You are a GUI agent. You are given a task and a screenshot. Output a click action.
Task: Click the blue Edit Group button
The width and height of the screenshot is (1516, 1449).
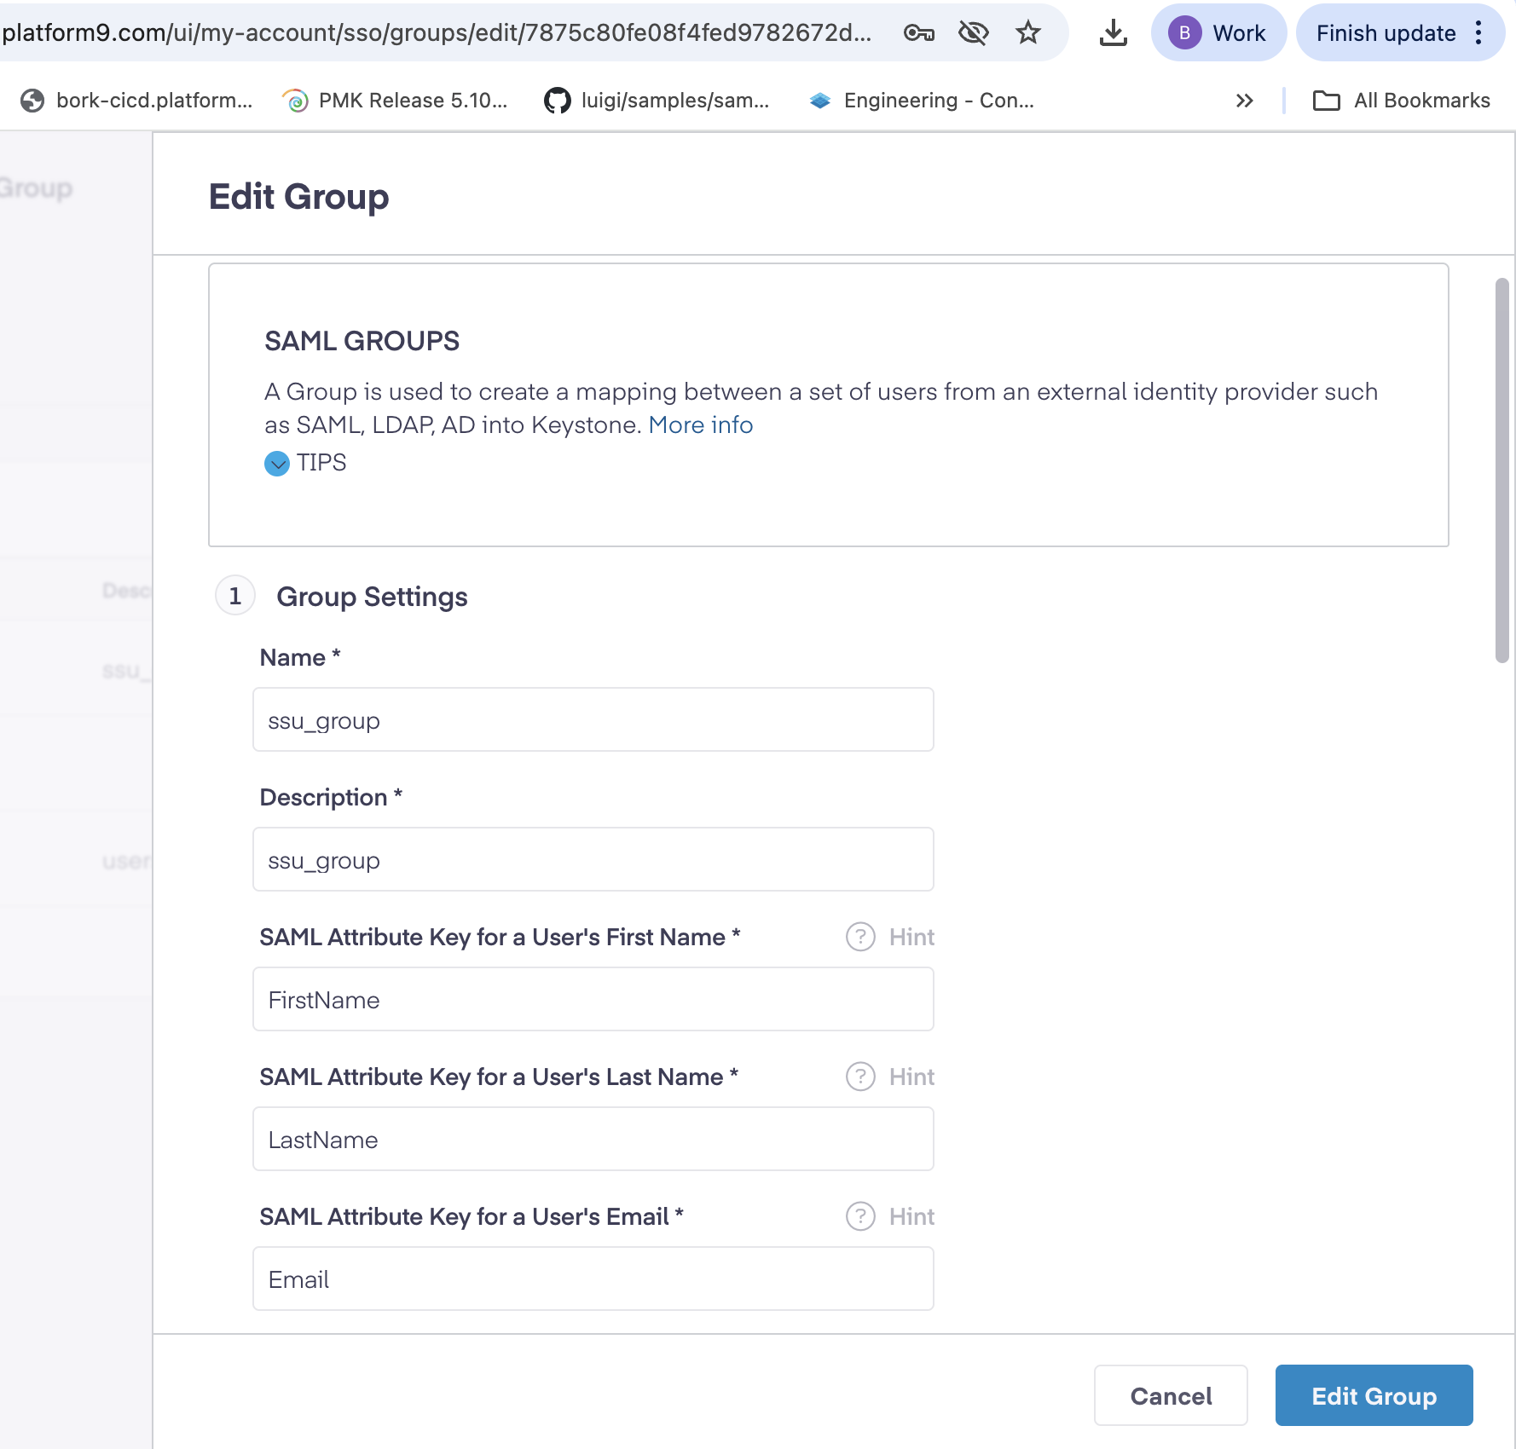point(1374,1395)
